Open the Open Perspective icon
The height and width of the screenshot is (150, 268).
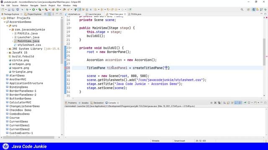[x=248, y=10]
